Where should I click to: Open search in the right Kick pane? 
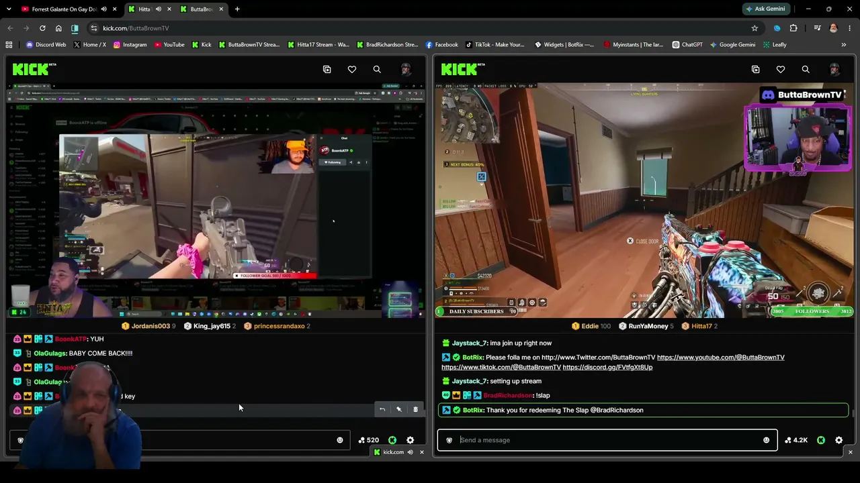coord(806,70)
